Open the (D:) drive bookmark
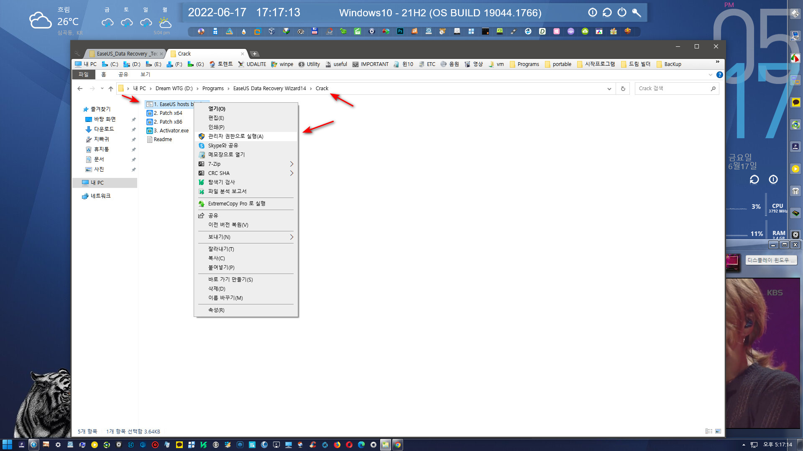803x451 pixels. tap(132, 64)
